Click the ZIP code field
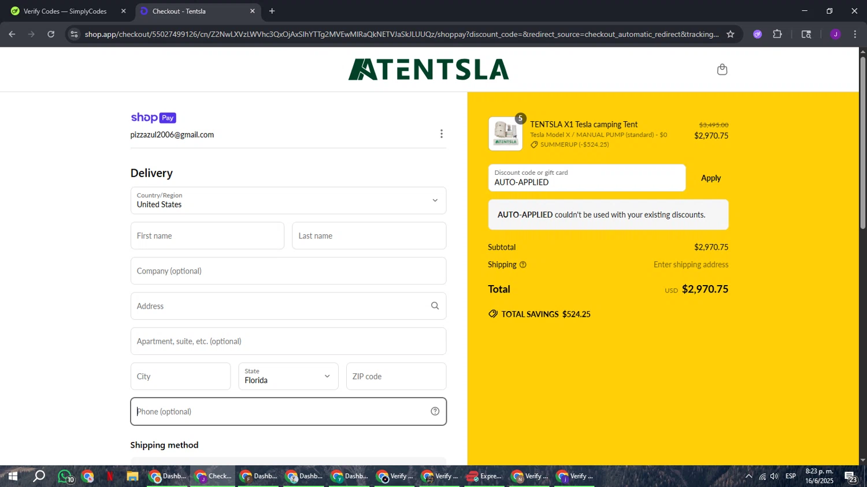Image resolution: width=867 pixels, height=487 pixels. pos(397,376)
